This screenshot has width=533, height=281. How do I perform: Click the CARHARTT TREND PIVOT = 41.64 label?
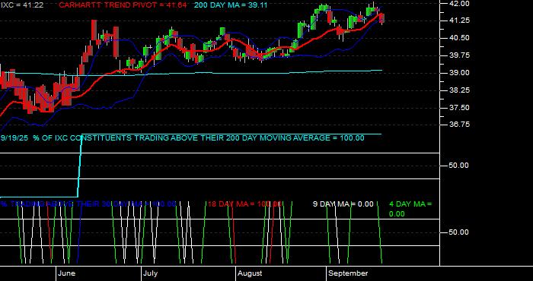coord(123,5)
